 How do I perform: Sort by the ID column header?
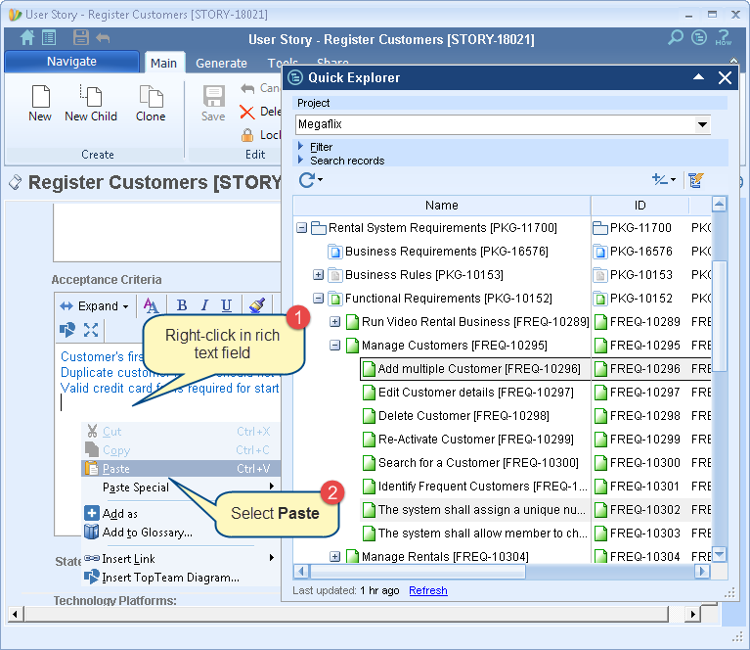pos(640,205)
